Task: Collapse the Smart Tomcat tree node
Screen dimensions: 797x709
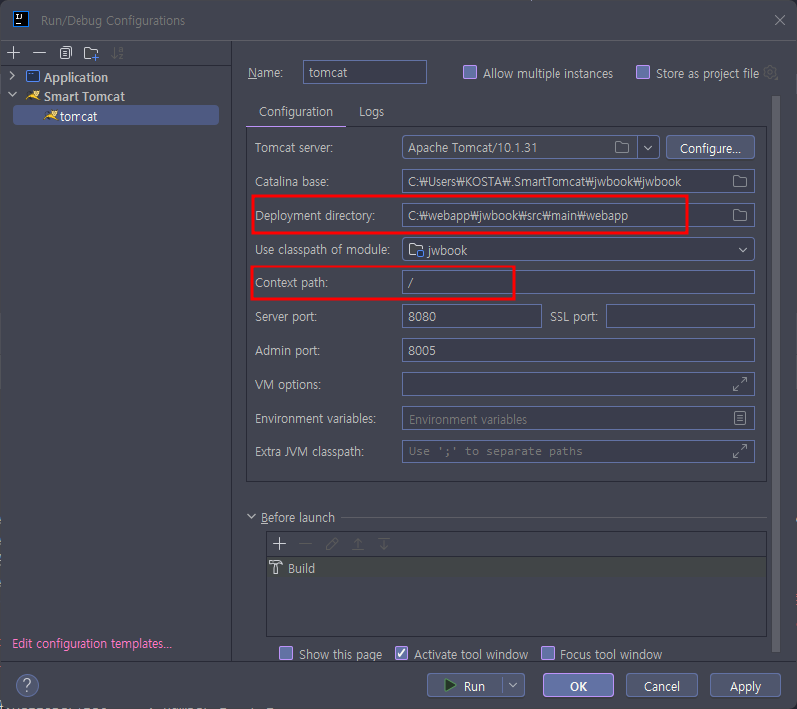Action: (12, 95)
